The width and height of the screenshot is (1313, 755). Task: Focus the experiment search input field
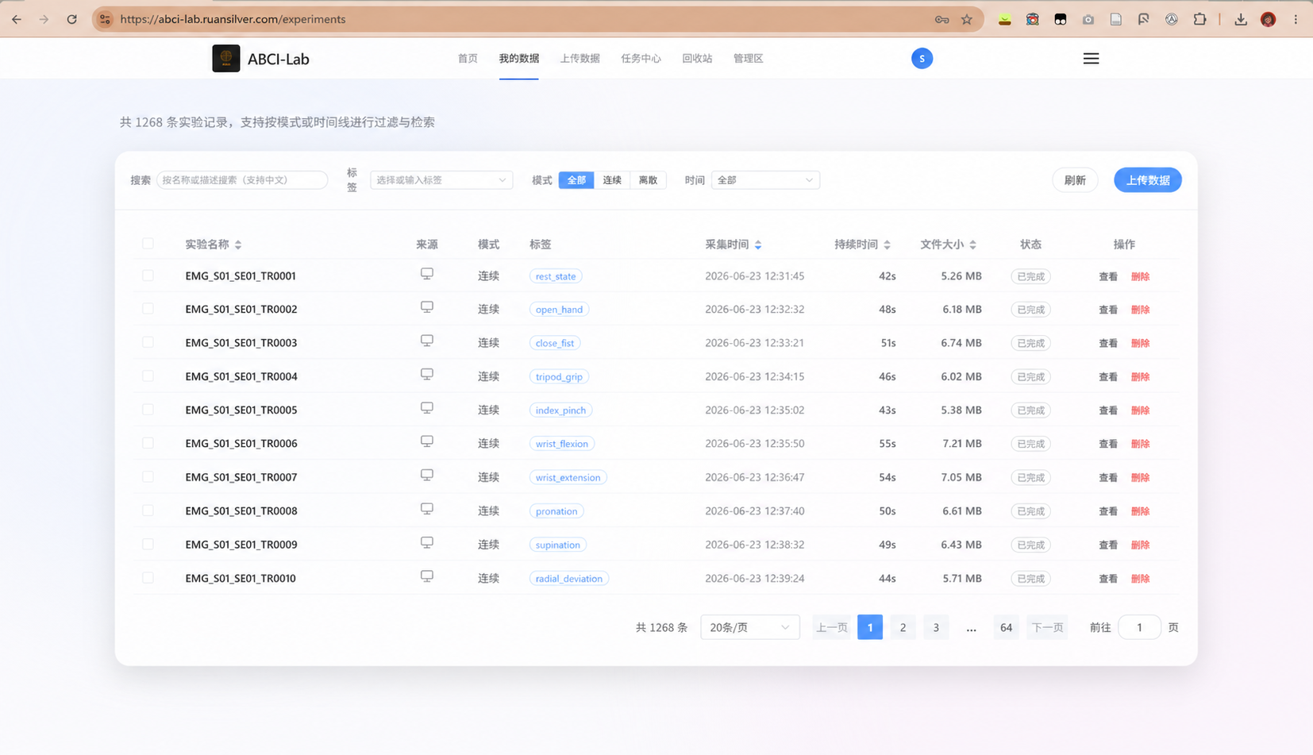coord(242,180)
